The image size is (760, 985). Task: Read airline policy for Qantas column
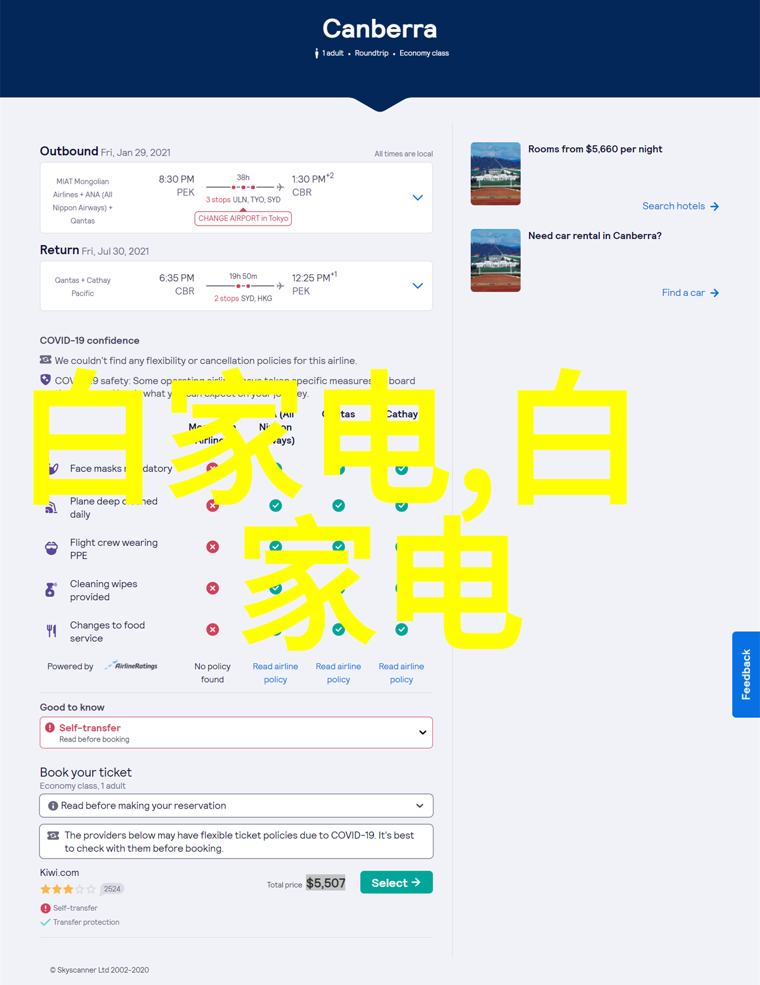(x=338, y=673)
